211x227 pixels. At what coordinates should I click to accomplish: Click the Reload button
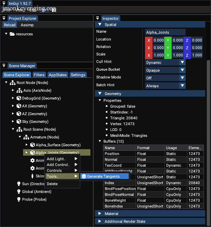10,25
